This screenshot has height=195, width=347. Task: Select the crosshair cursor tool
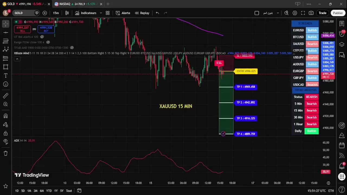pyautogui.click(x=5, y=24)
